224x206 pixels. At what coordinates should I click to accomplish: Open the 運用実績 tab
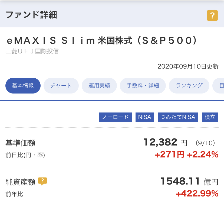[99, 86]
